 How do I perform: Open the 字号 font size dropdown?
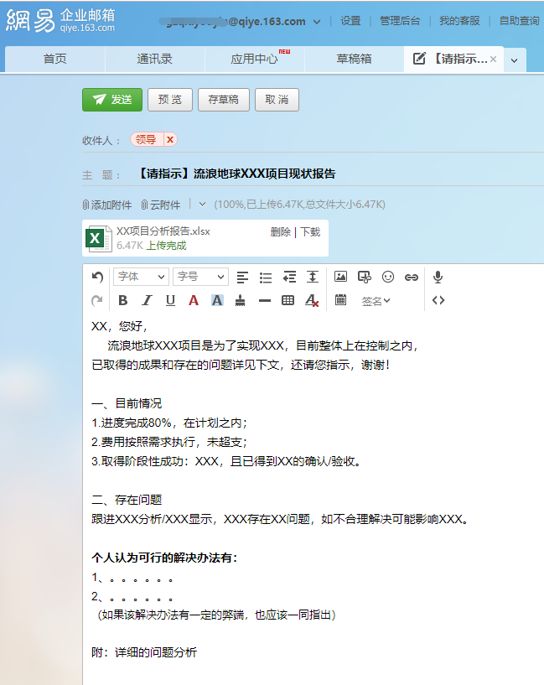tap(200, 277)
